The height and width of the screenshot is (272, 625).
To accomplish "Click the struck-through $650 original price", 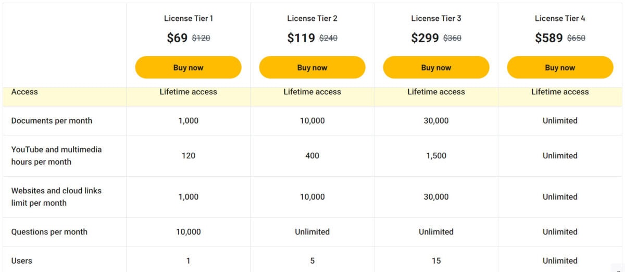I will click(x=576, y=38).
